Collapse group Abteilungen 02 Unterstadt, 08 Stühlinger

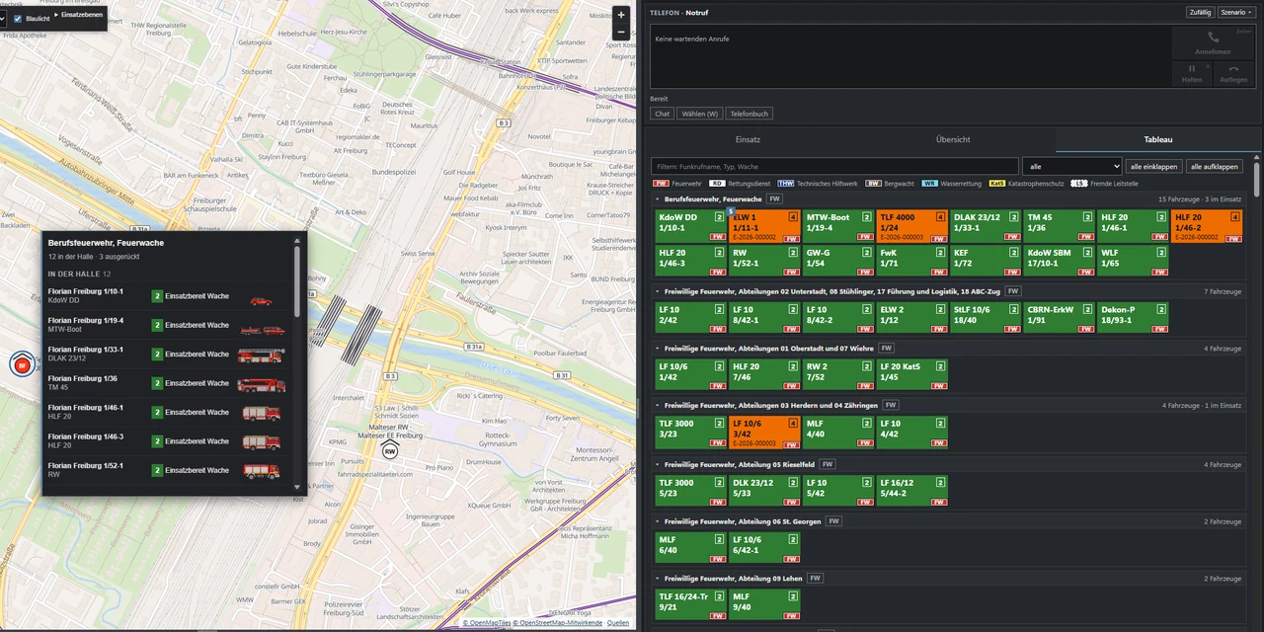(659, 291)
